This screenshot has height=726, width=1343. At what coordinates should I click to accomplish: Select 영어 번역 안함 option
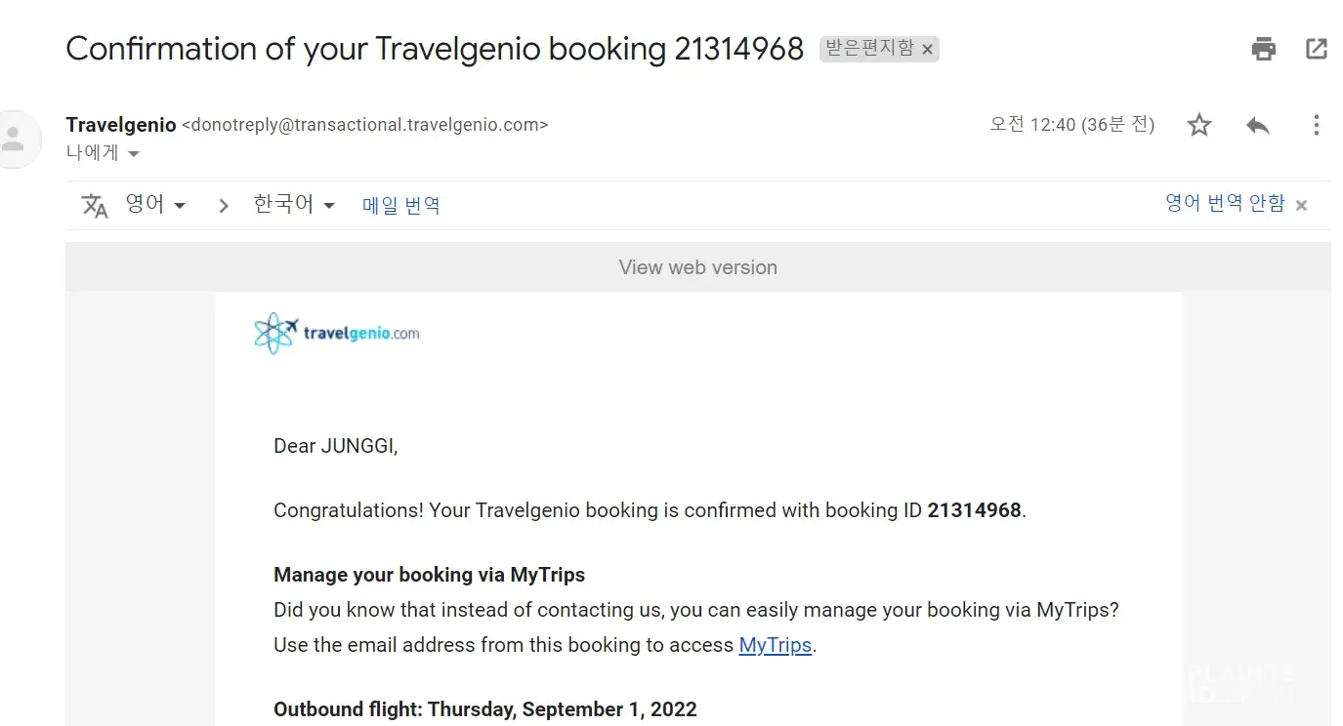[1225, 203]
